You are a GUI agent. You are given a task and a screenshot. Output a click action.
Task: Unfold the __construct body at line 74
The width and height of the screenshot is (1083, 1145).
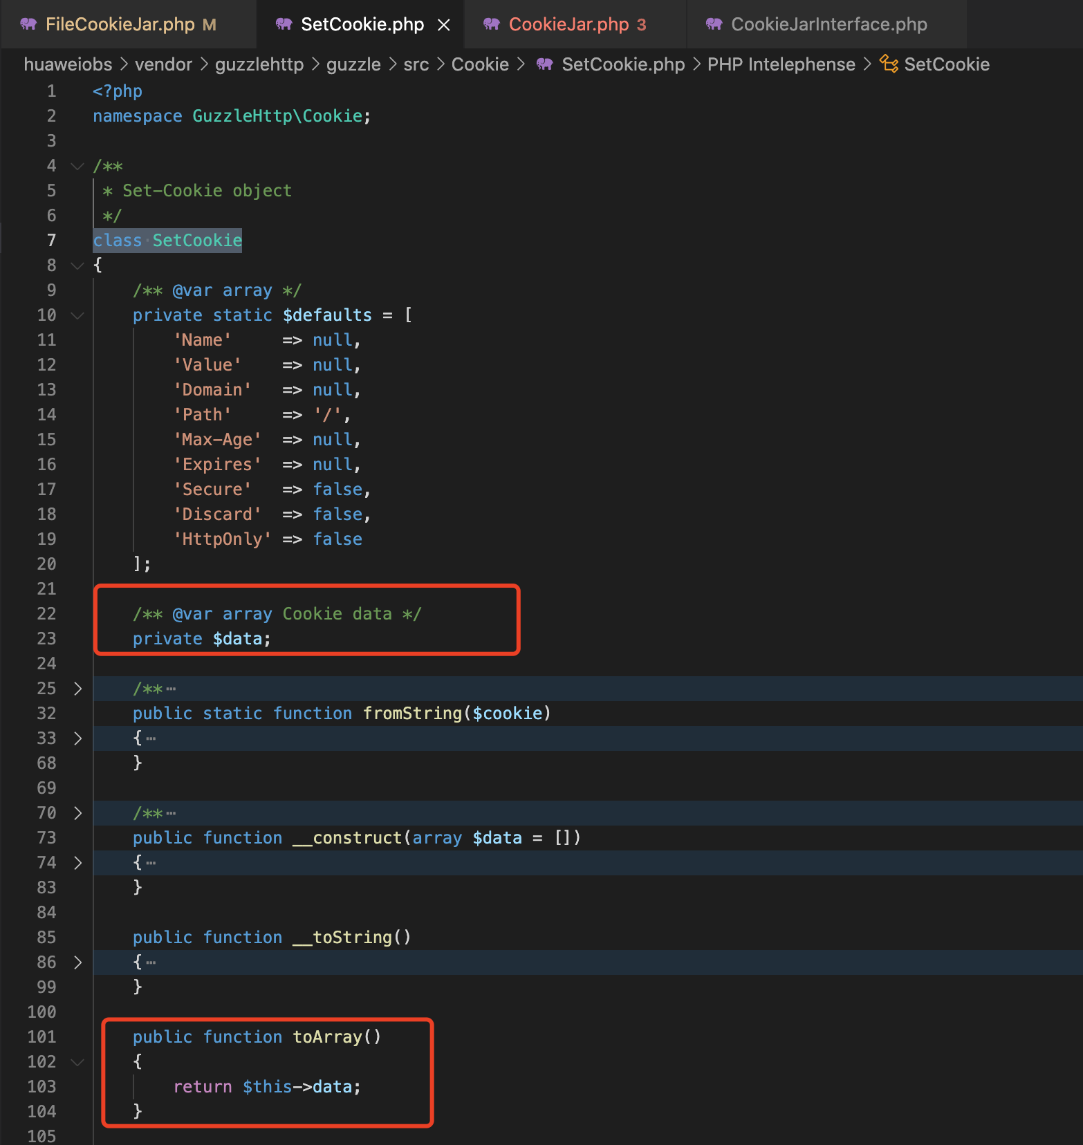(77, 863)
